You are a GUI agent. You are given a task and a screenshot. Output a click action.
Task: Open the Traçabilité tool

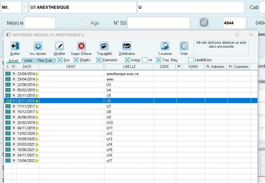(104, 46)
